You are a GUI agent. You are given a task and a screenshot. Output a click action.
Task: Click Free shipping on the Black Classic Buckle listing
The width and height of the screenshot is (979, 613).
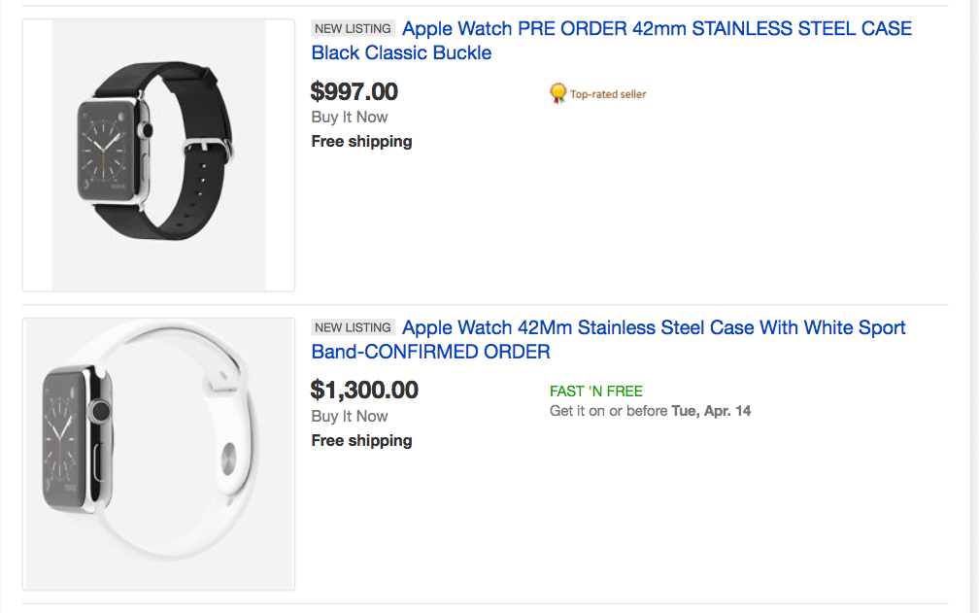click(361, 142)
